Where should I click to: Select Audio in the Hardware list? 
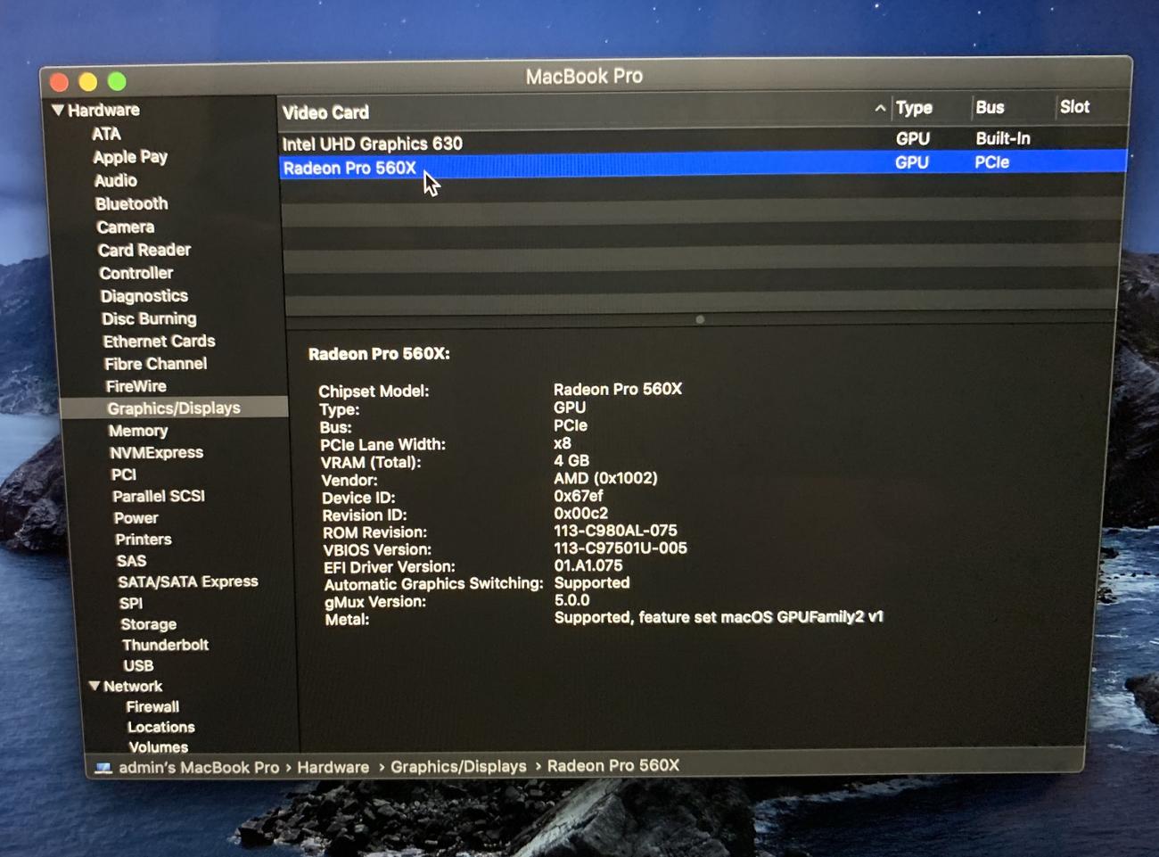pos(116,180)
